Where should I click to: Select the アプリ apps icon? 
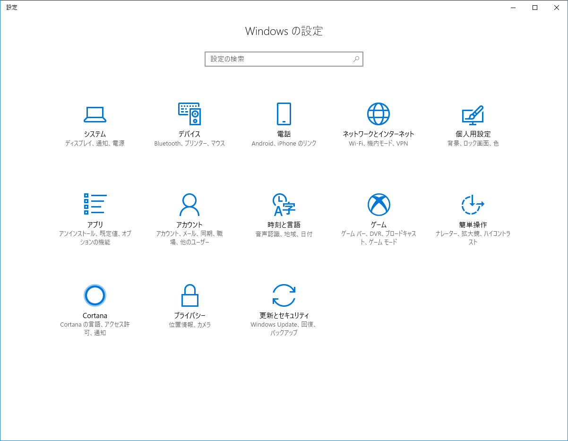click(95, 204)
